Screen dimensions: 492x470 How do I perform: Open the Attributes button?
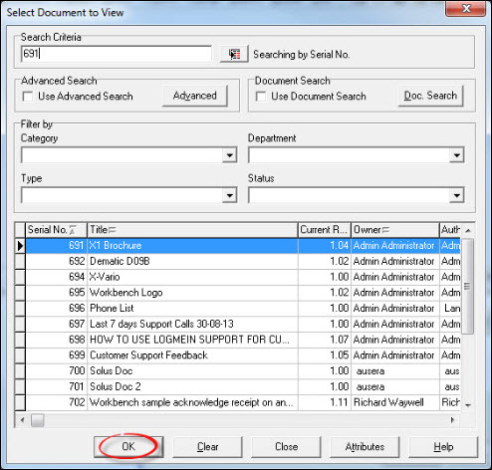point(365,447)
